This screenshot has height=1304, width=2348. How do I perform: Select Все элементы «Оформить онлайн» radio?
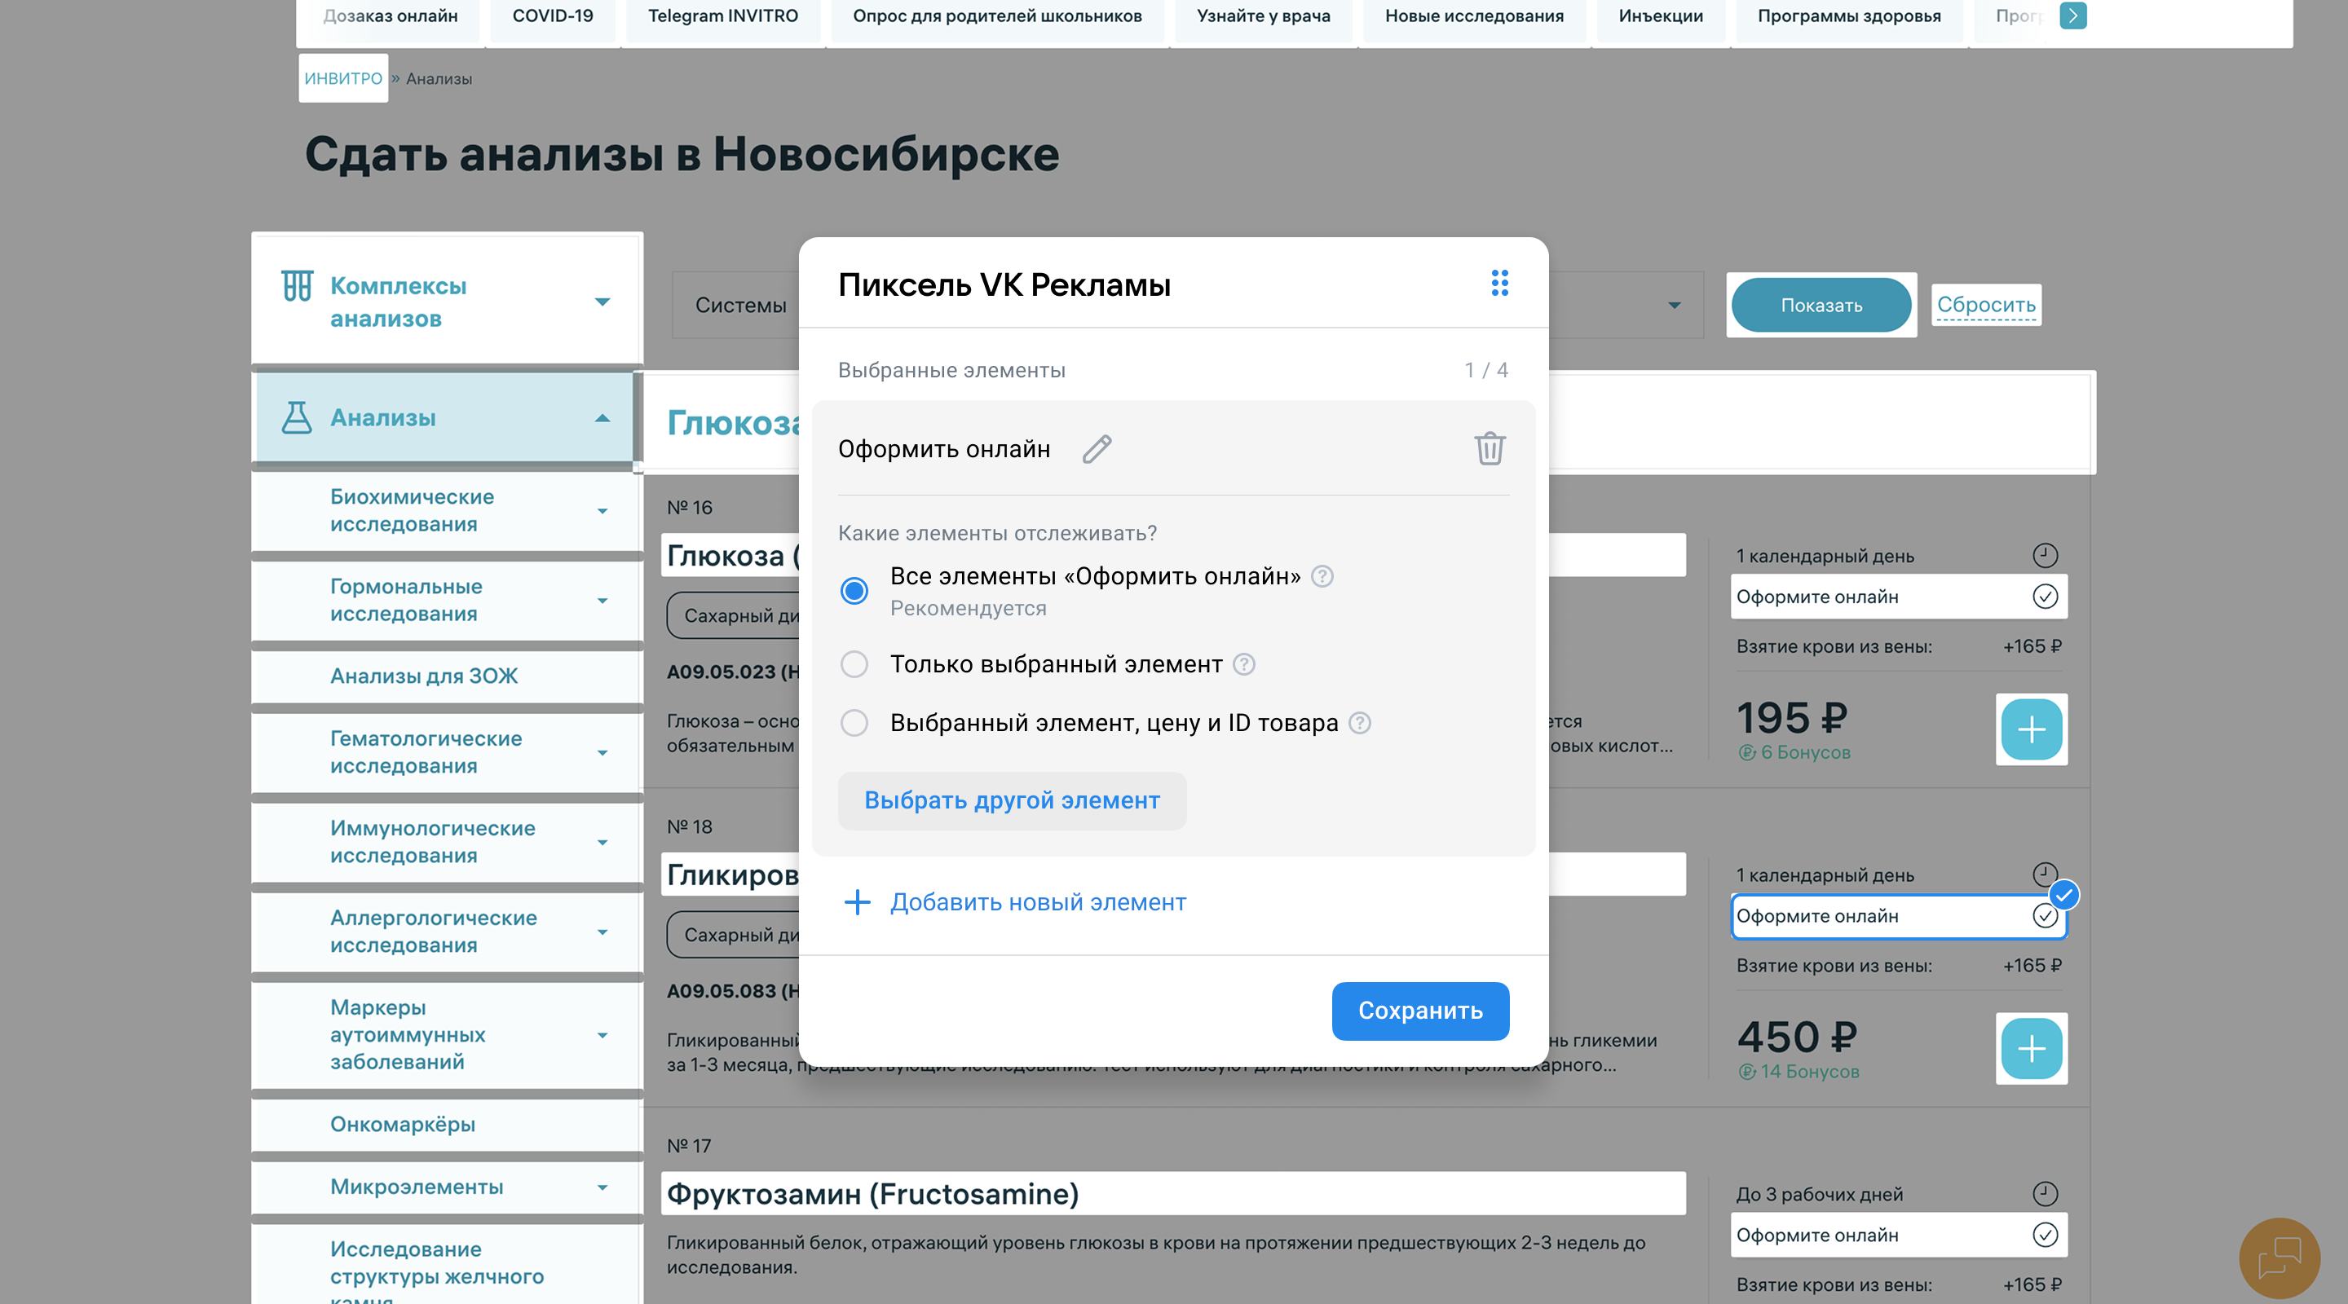coord(854,591)
